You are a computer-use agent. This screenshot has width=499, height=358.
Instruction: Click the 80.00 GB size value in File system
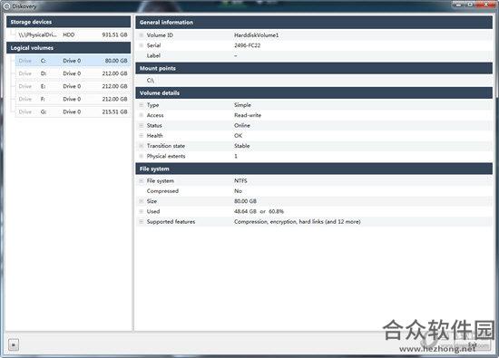click(245, 201)
